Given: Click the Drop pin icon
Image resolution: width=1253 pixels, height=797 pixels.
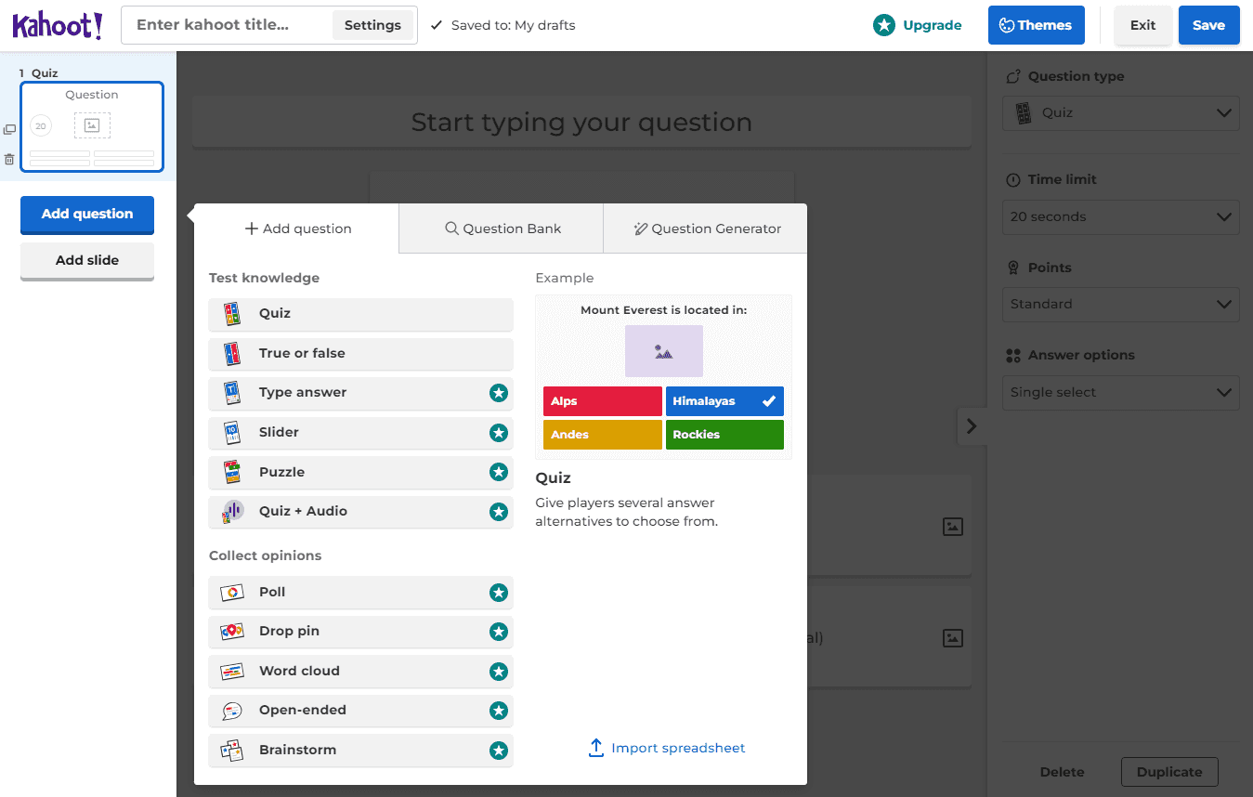Looking at the screenshot, I should (232, 632).
